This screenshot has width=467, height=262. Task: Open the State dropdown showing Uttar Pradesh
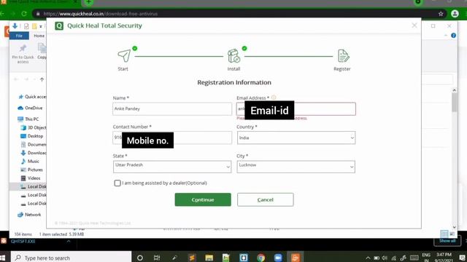click(172, 167)
